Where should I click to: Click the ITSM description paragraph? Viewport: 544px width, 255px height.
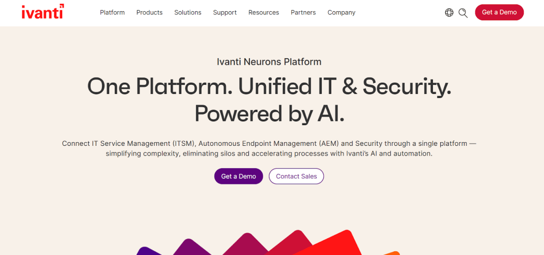point(269,148)
